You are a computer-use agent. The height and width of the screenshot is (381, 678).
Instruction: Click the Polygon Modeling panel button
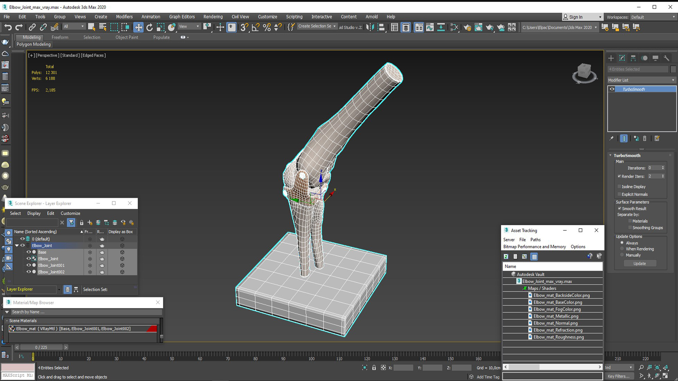click(34, 44)
